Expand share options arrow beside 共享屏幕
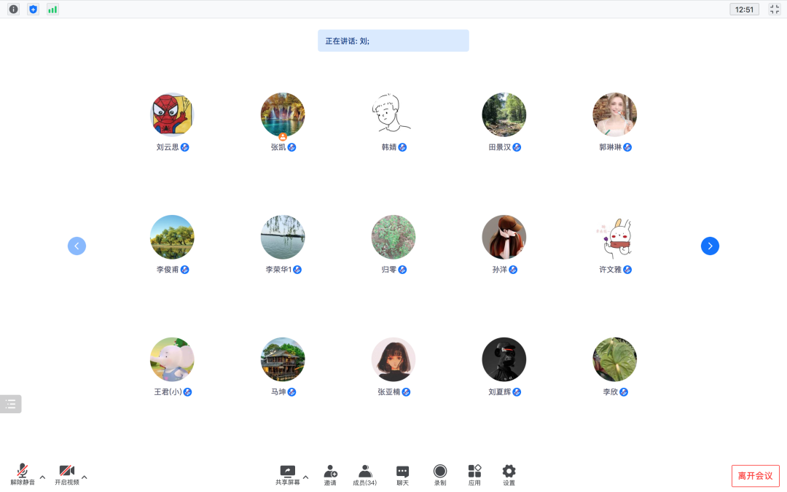Image resolution: width=787 pixels, height=492 pixels. tap(305, 477)
